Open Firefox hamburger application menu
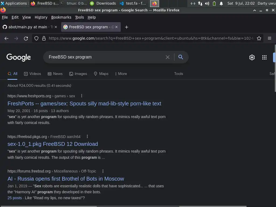Image resolution: width=276 pixels, height=207 pixels. pyautogui.click(x=270, y=38)
